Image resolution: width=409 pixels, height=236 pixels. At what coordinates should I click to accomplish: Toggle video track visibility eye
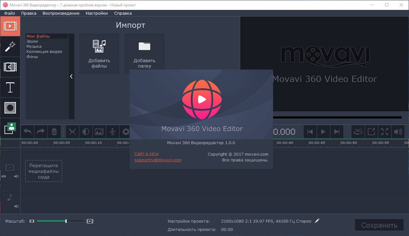click(4, 176)
